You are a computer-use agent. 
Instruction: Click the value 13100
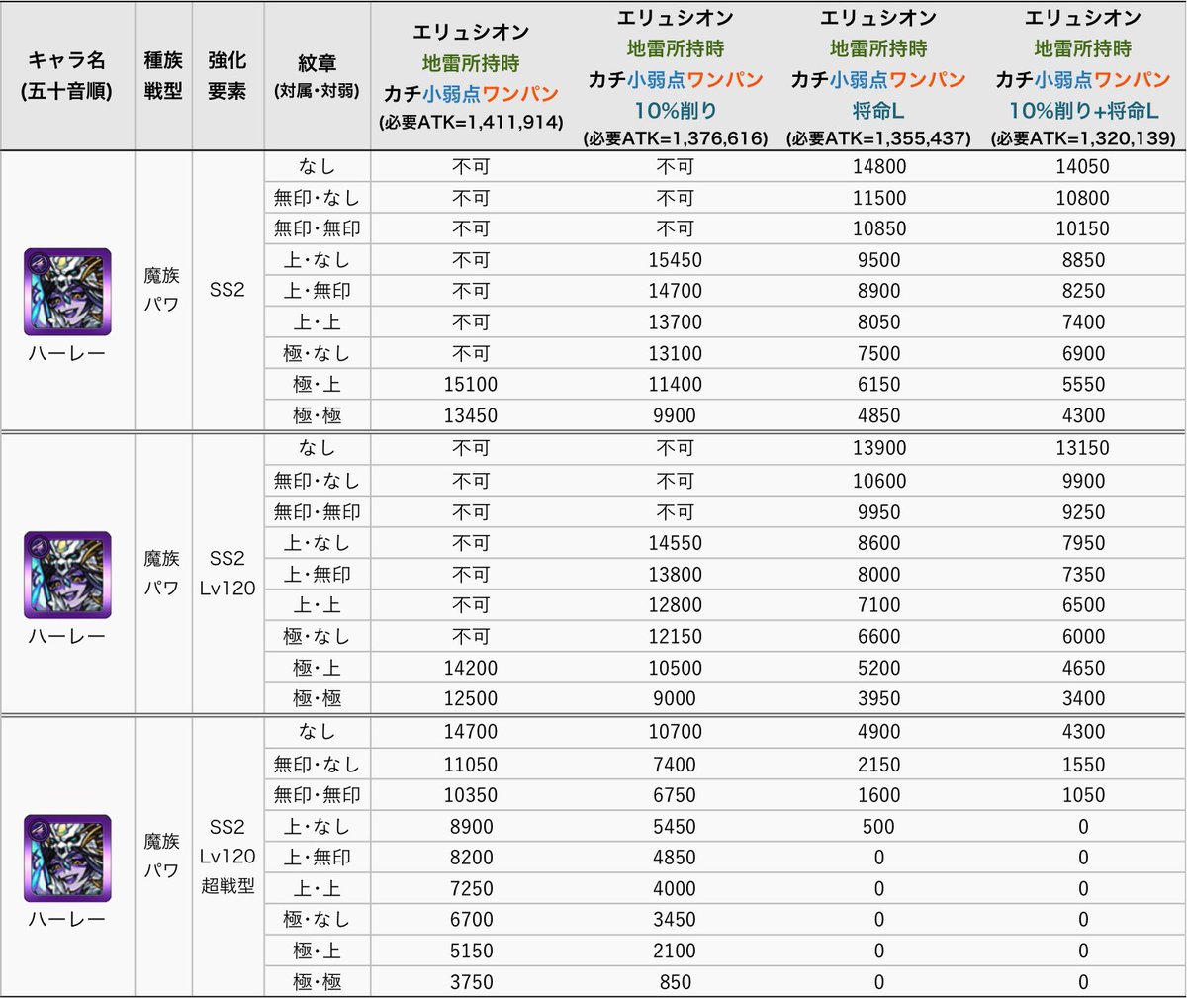tap(676, 353)
